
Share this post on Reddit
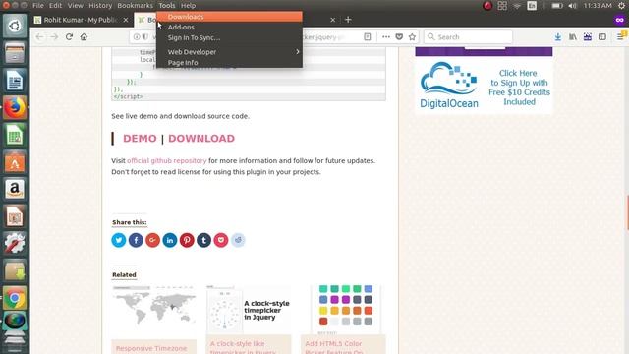tap(238, 240)
